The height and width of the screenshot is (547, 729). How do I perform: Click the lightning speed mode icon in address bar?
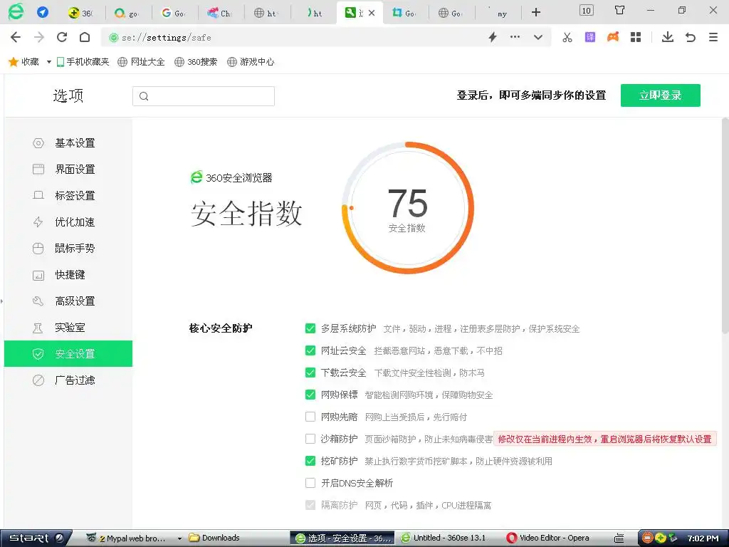click(493, 37)
